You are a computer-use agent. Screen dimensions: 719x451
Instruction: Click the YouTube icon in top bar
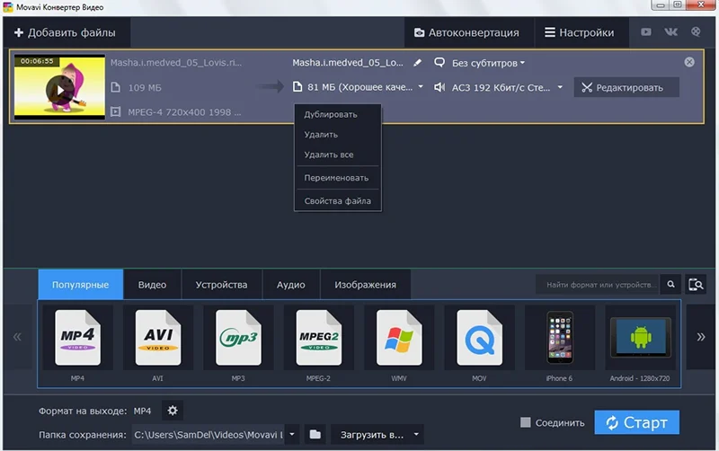(x=646, y=31)
